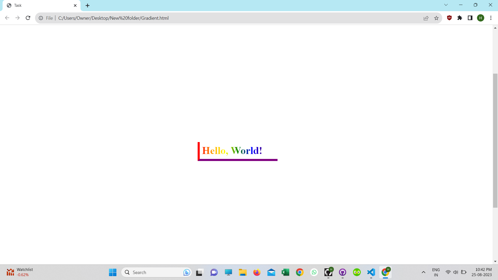
Task: Show hidden icons in the system tray
Action: pyautogui.click(x=423, y=272)
